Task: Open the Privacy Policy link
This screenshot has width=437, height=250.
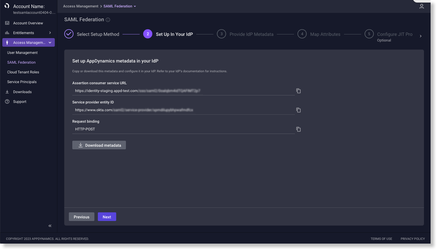Action: pos(413,239)
